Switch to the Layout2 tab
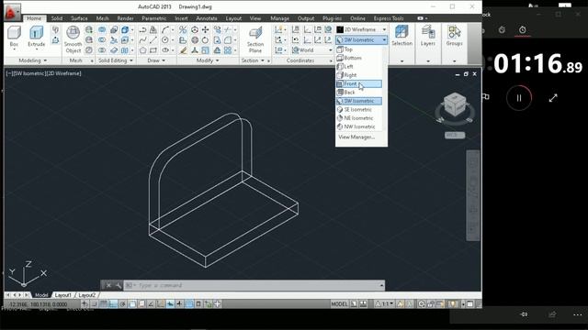Image resolution: width=588 pixels, height=330 pixels. pyautogui.click(x=87, y=295)
